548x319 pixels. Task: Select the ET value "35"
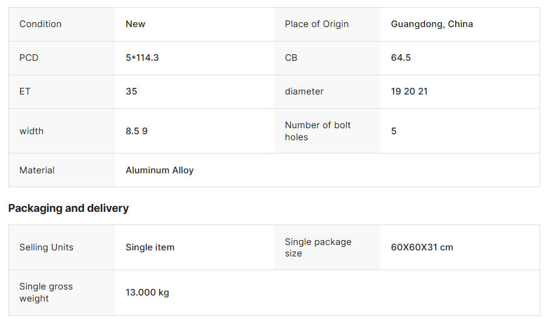coord(131,91)
